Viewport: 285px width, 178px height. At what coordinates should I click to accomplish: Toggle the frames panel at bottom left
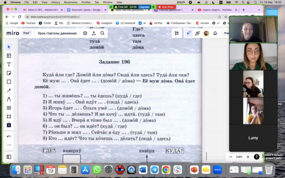click(x=9, y=157)
